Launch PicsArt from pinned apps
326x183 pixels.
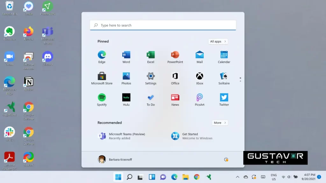point(199,100)
